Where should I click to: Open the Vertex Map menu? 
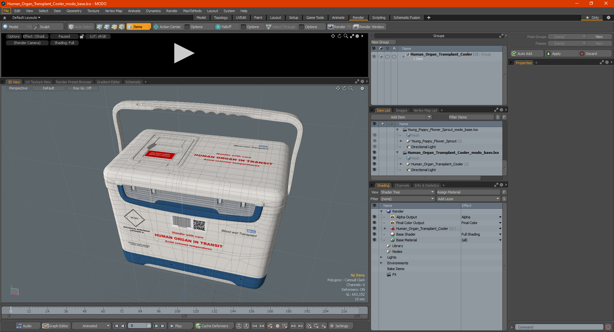[114, 11]
